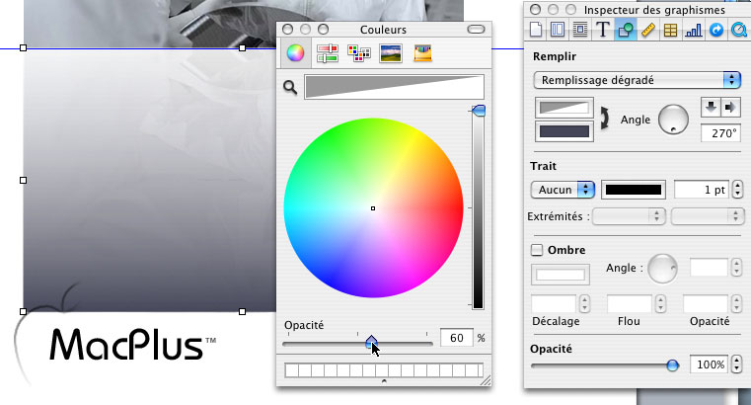Click the shadow angle value field
The height and width of the screenshot is (405, 751).
(710, 267)
